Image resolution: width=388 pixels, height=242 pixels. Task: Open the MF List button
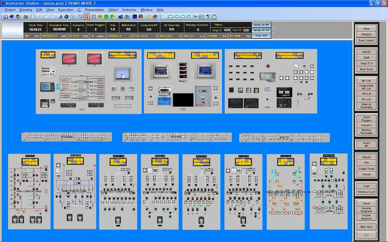click(x=366, y=81)
